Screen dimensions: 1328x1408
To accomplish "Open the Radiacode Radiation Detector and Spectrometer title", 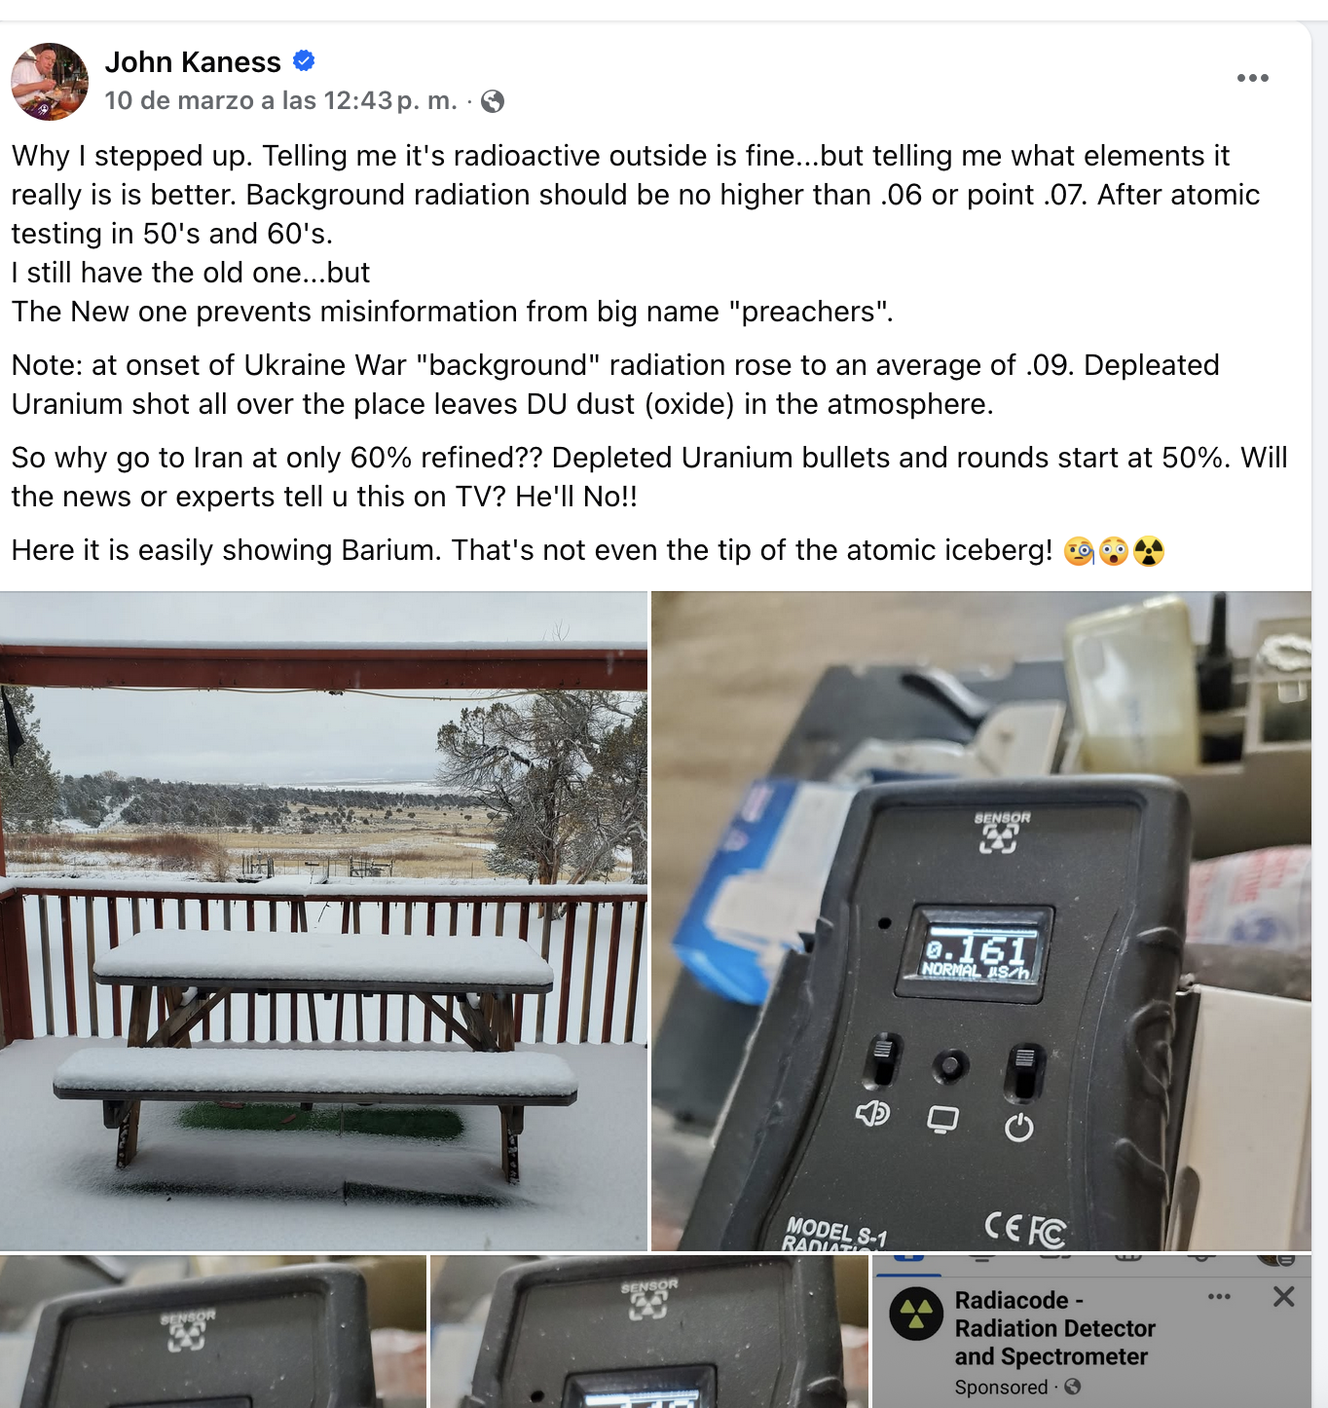I will (x=1054, y=1328).
